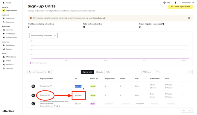The image size is (197, 115).
Task: Select the Sign-up units tab
Action: (87, 72)
